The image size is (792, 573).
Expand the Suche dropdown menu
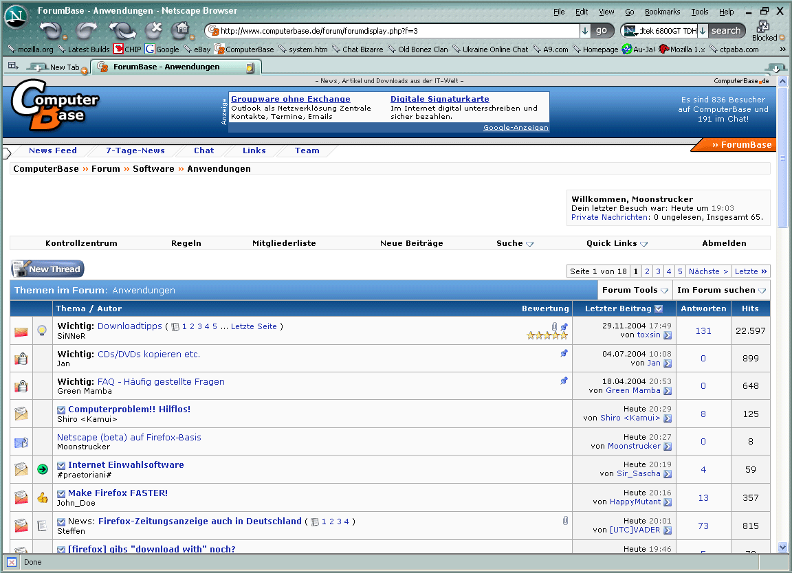click(x=529, y=244)
